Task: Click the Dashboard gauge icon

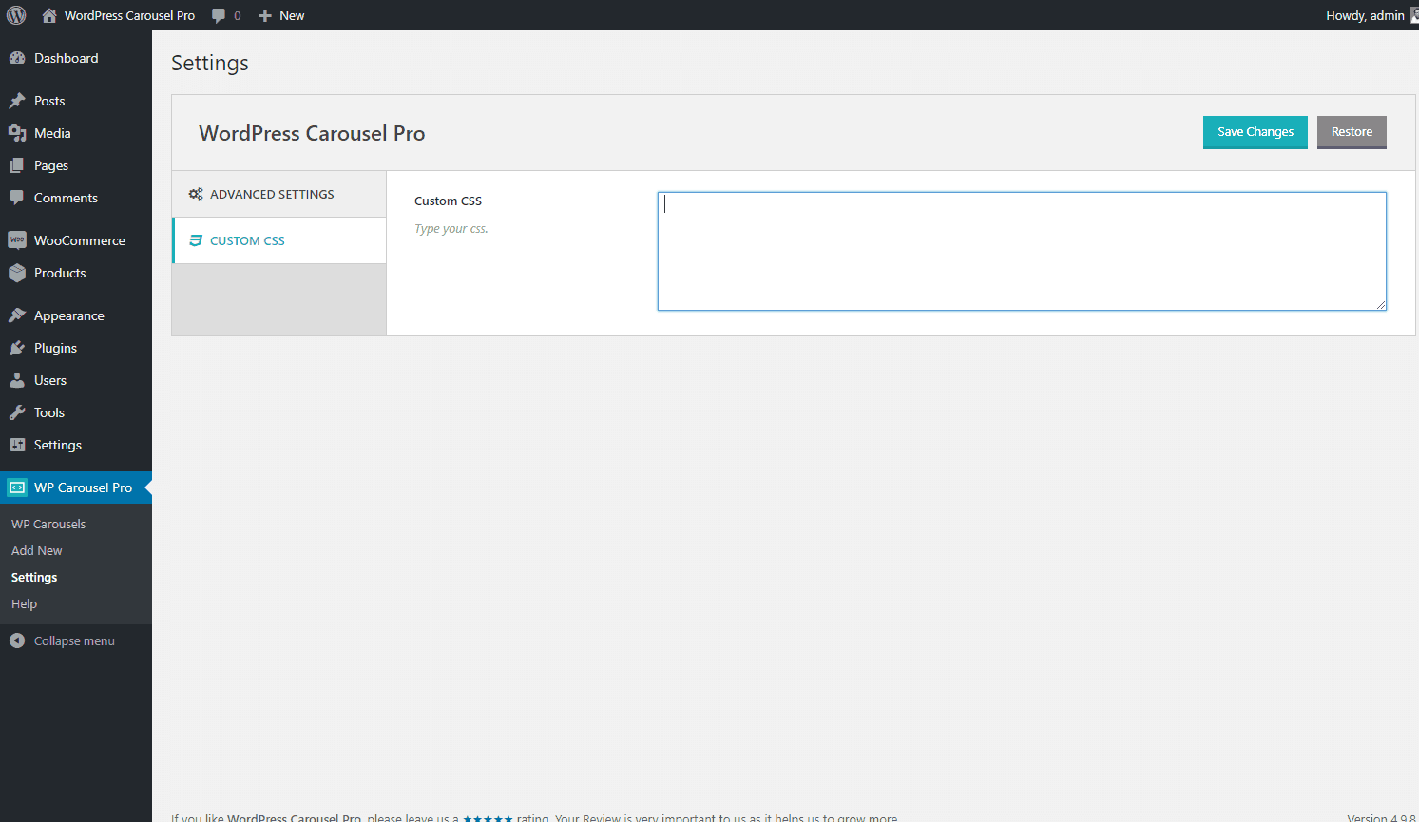Action: coord(17,58)
